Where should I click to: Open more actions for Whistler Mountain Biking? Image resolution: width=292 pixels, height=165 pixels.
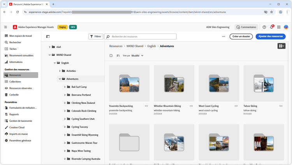point(191,106)
